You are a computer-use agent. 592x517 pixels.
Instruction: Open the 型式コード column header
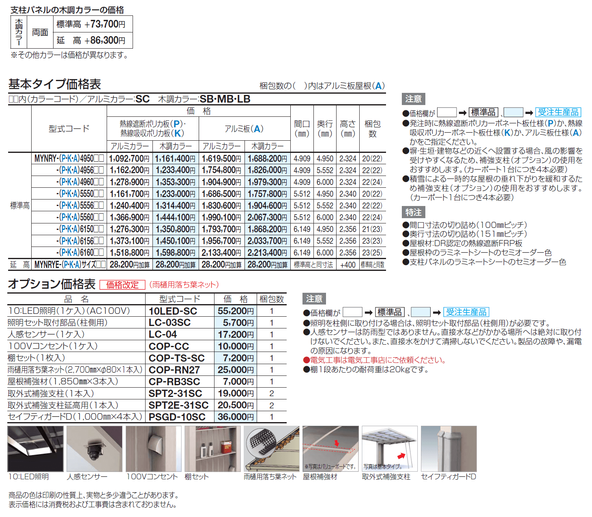tap(70, 128)
